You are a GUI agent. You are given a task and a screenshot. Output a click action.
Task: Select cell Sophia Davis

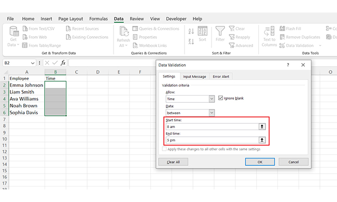tap(26, 113)
